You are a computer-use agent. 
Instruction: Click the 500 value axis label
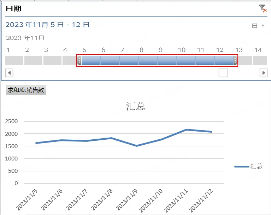13,171
